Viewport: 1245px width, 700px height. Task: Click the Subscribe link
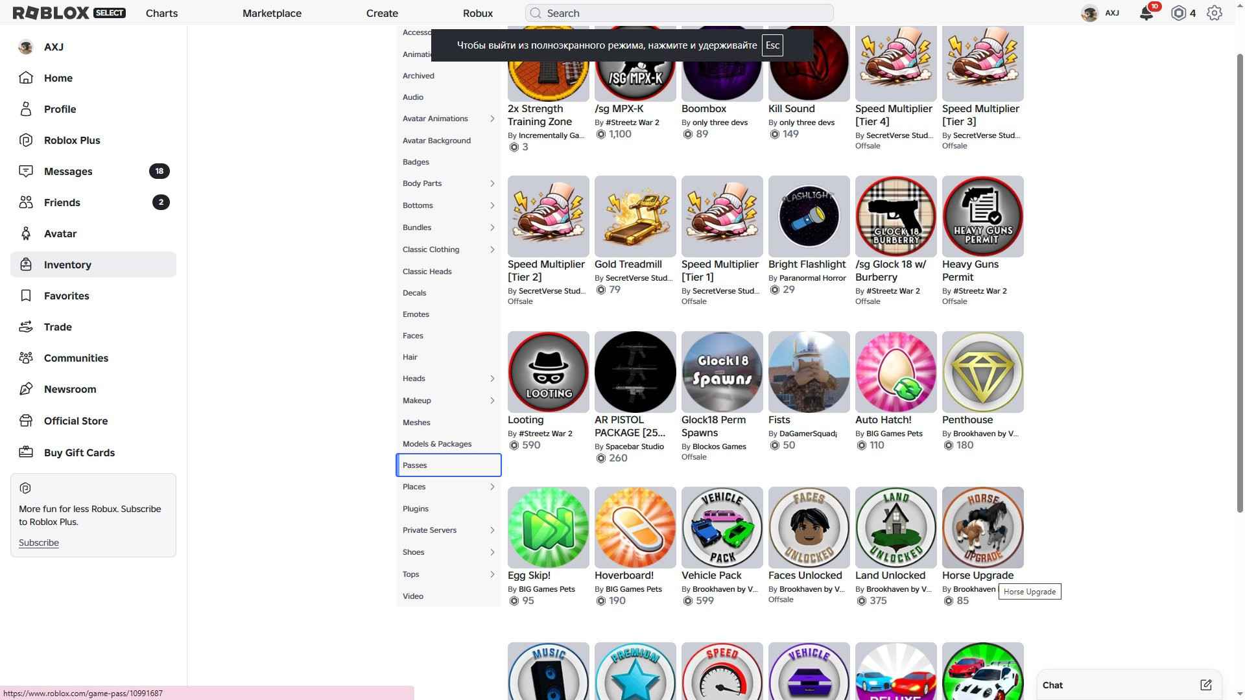coord(39,542)
